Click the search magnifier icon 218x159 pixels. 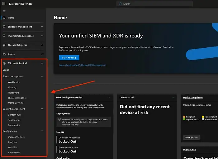point(120,4)
